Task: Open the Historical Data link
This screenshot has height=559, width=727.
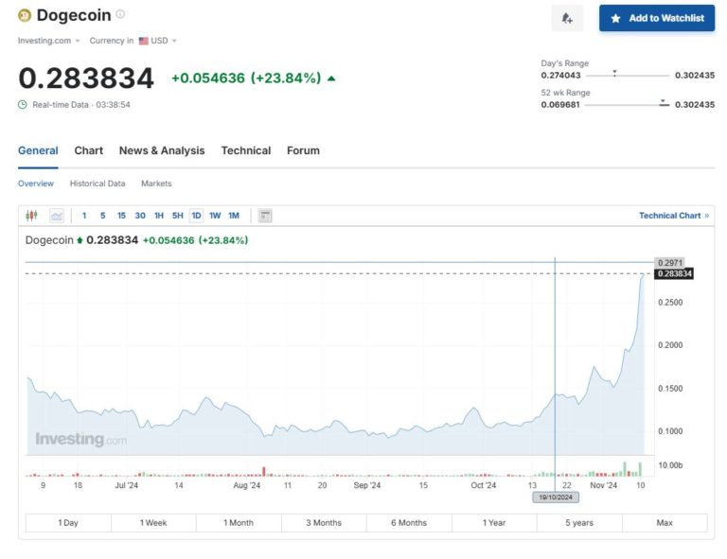Action: tap(98, 183)
